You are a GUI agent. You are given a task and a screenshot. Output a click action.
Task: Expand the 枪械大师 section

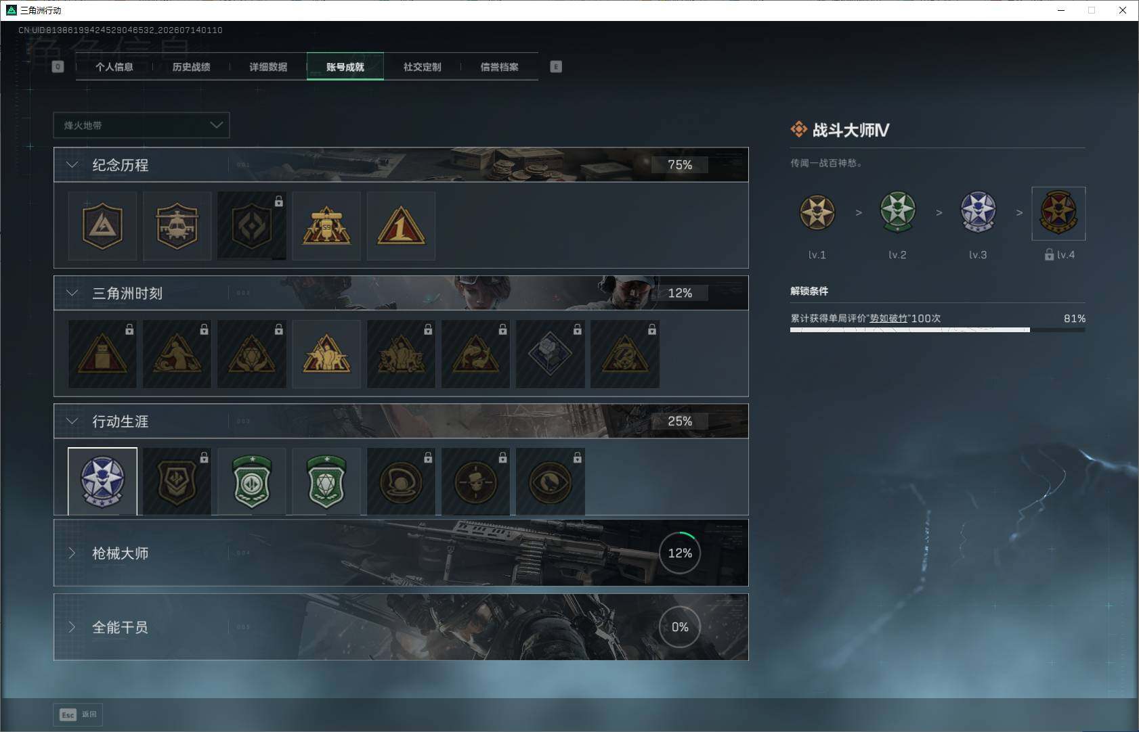click(72, 553)
